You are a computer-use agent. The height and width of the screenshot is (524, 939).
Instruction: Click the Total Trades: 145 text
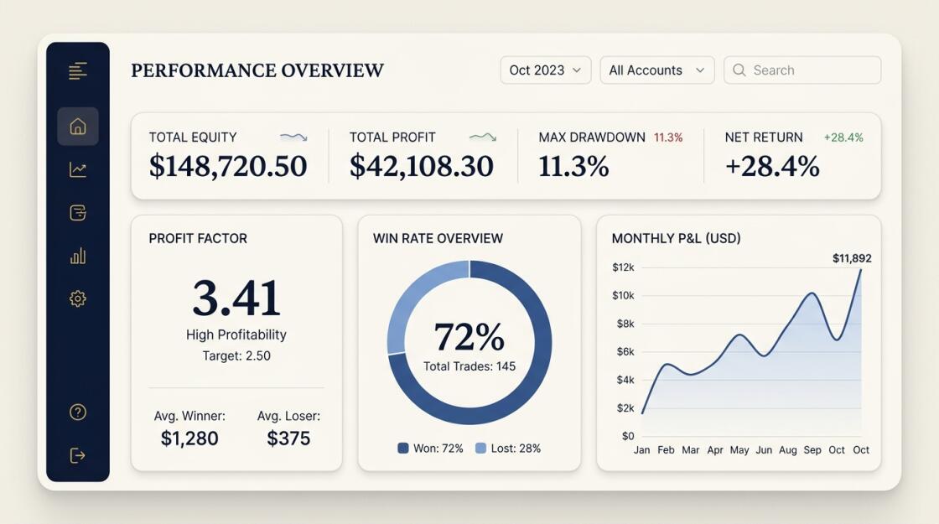[x=469, y=366]
